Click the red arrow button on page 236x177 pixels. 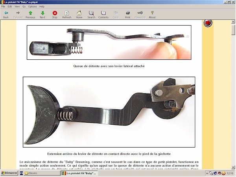(208, 23)
